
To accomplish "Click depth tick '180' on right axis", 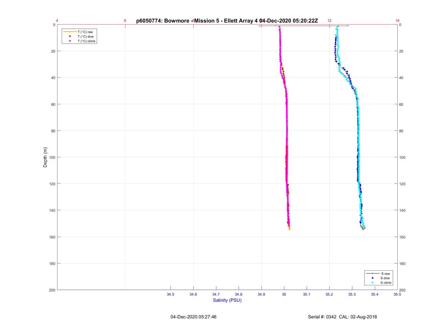I will [x=403, y=263].
